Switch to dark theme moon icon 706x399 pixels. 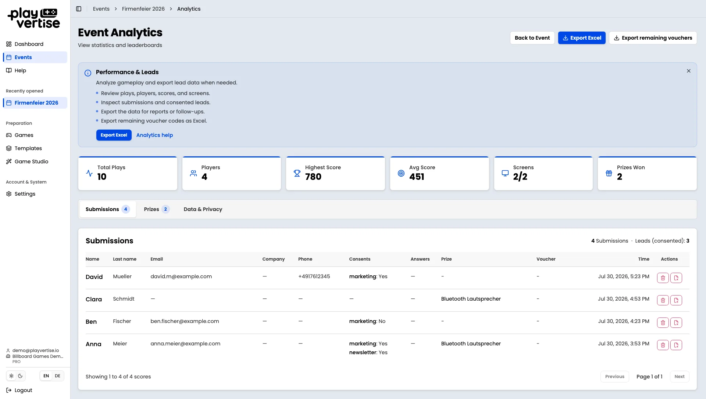[20, 376]
